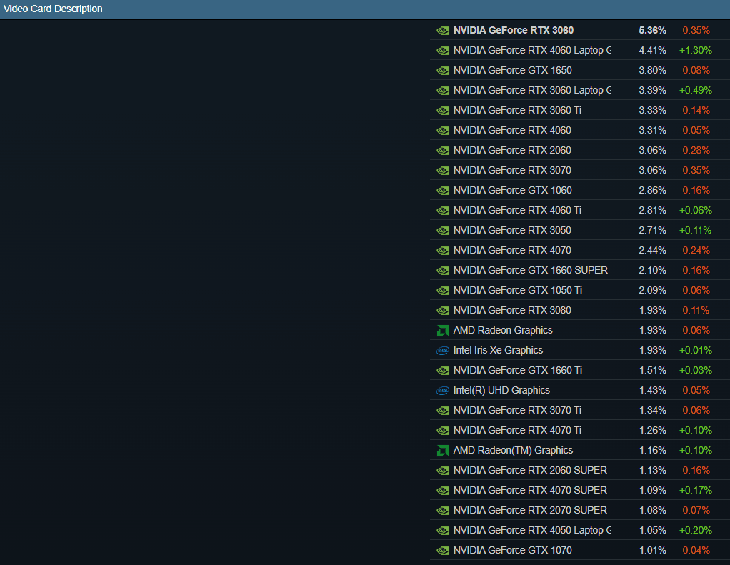Click the NVIDIA logo next to GTX 1050 Ti

pyautogui.click(x=443, y=291)
